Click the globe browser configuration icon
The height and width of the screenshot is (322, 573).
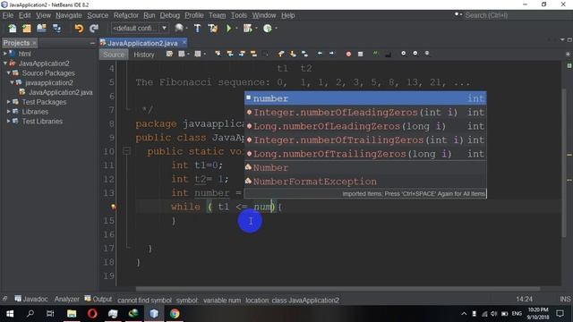coord(179,28)
